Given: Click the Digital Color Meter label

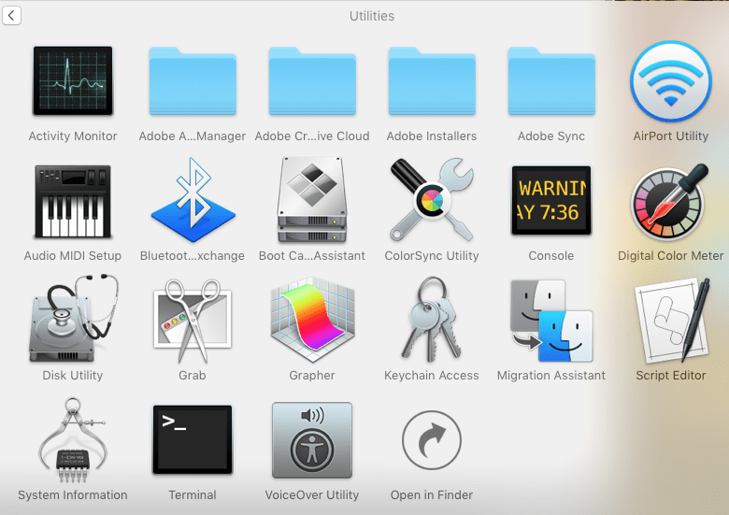Looking at the screenshot, I should [x=671, y=256].
